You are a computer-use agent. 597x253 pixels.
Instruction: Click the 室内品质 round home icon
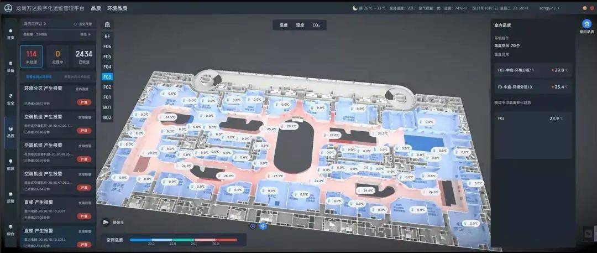[x=586, y=24]
